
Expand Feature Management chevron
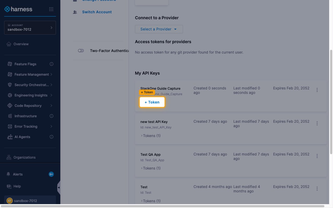point(52,74)
